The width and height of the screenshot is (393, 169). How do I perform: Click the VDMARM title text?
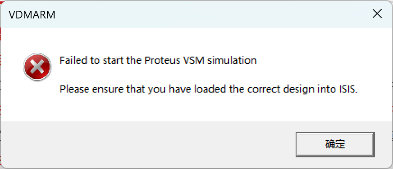(x=32, y=15)
